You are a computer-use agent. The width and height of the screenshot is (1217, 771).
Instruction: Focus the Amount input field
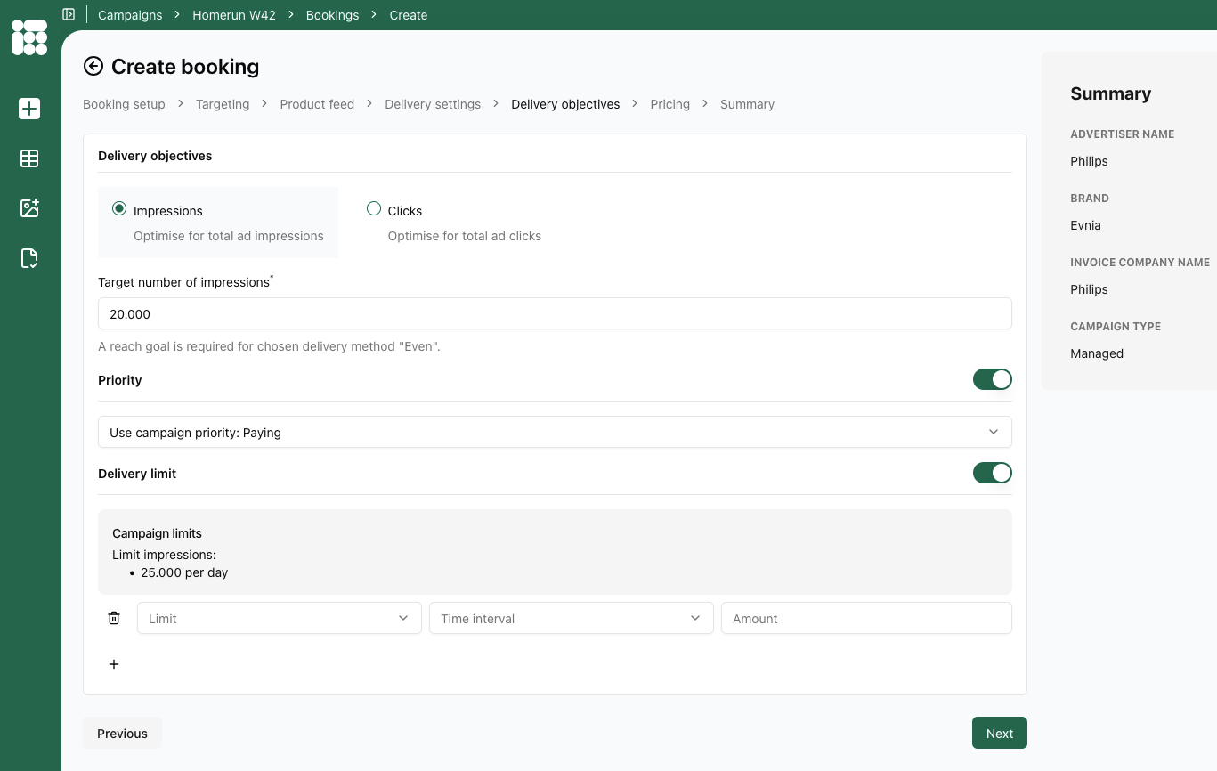point(866,618)
